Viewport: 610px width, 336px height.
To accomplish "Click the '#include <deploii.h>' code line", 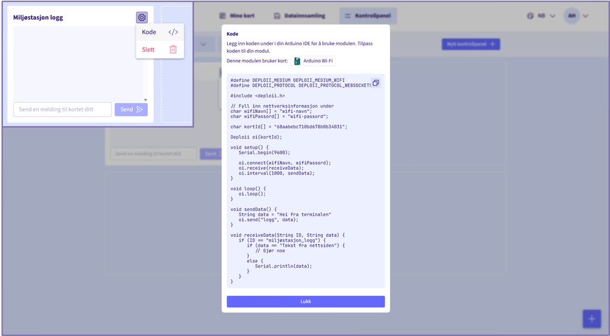I will (x=257, y=96).
